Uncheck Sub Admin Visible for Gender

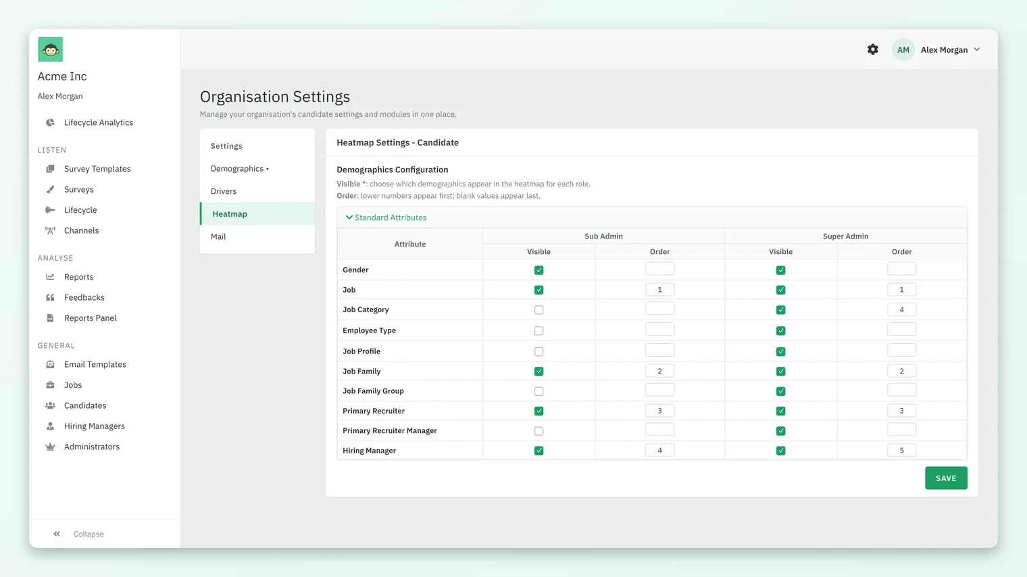(x=538, y=270)
